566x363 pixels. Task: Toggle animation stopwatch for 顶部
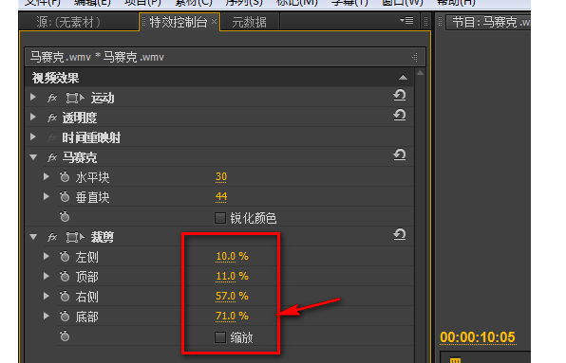(x=65, y=277)
